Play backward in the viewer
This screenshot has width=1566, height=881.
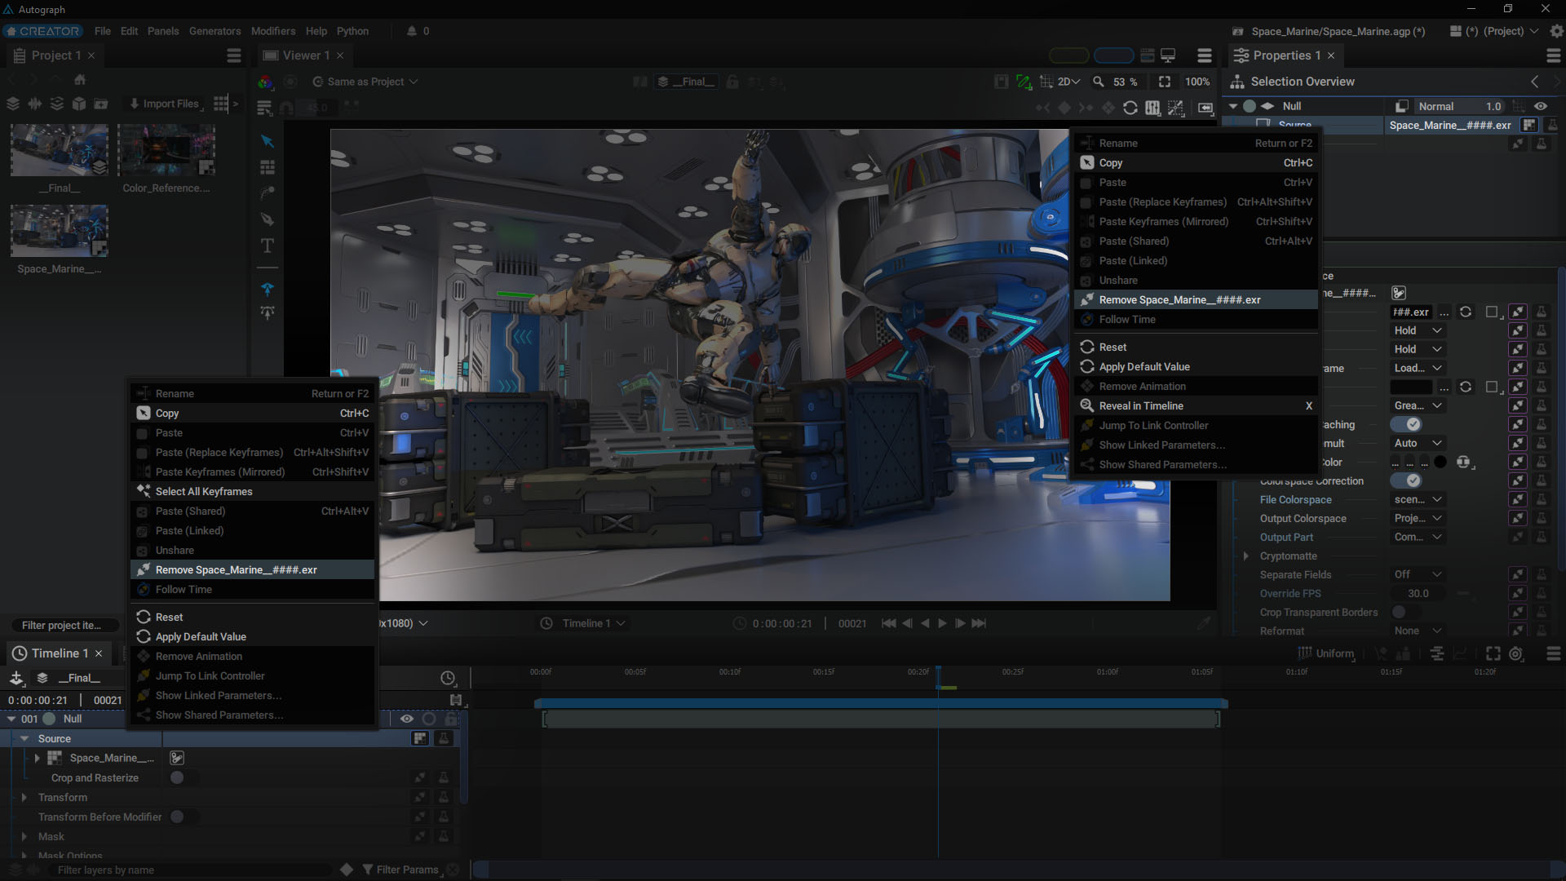pyautogui.click(x=925, y=623)
